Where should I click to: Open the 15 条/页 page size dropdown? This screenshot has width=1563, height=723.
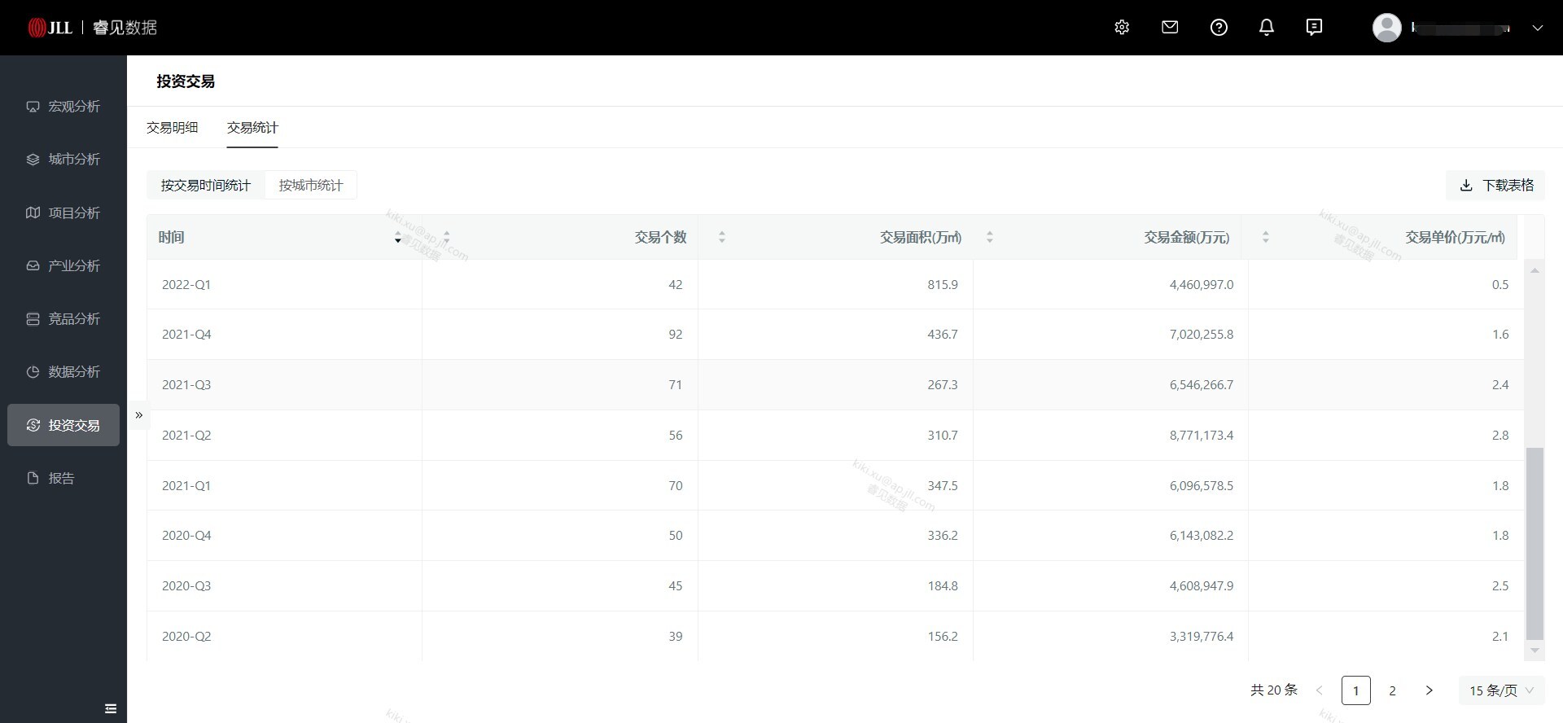(1500, 690)
